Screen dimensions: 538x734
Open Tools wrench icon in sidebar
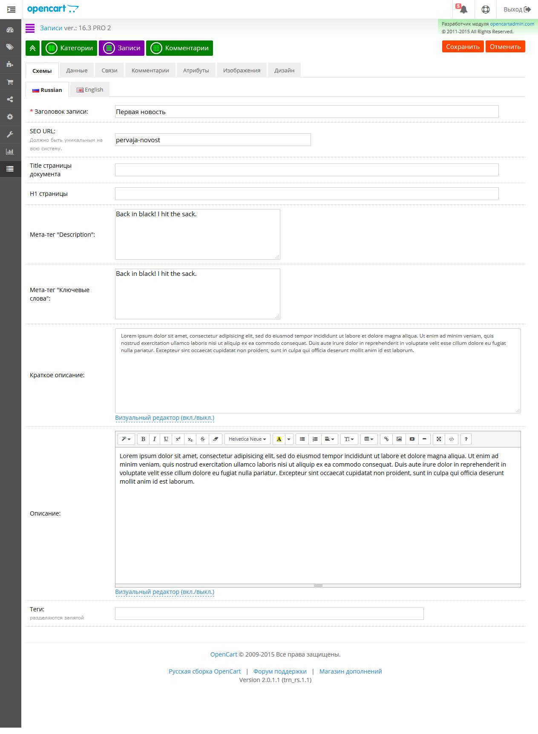[x=10, y=134]
